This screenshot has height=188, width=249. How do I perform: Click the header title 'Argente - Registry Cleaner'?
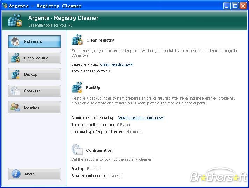[63, 18]
